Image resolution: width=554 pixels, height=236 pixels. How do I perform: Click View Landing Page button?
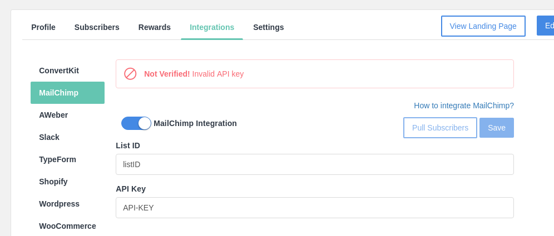tap(483, 26)
